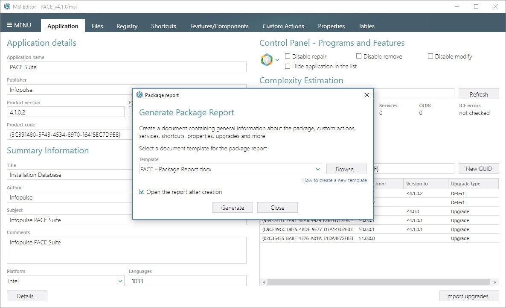Open the Tables tab

click(x=366, y=26)
